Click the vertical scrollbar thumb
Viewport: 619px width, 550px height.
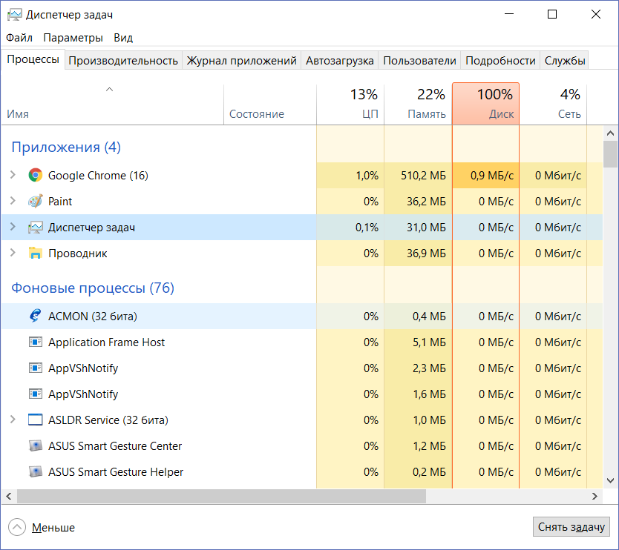pyautogui.click(x=610, y=154)
